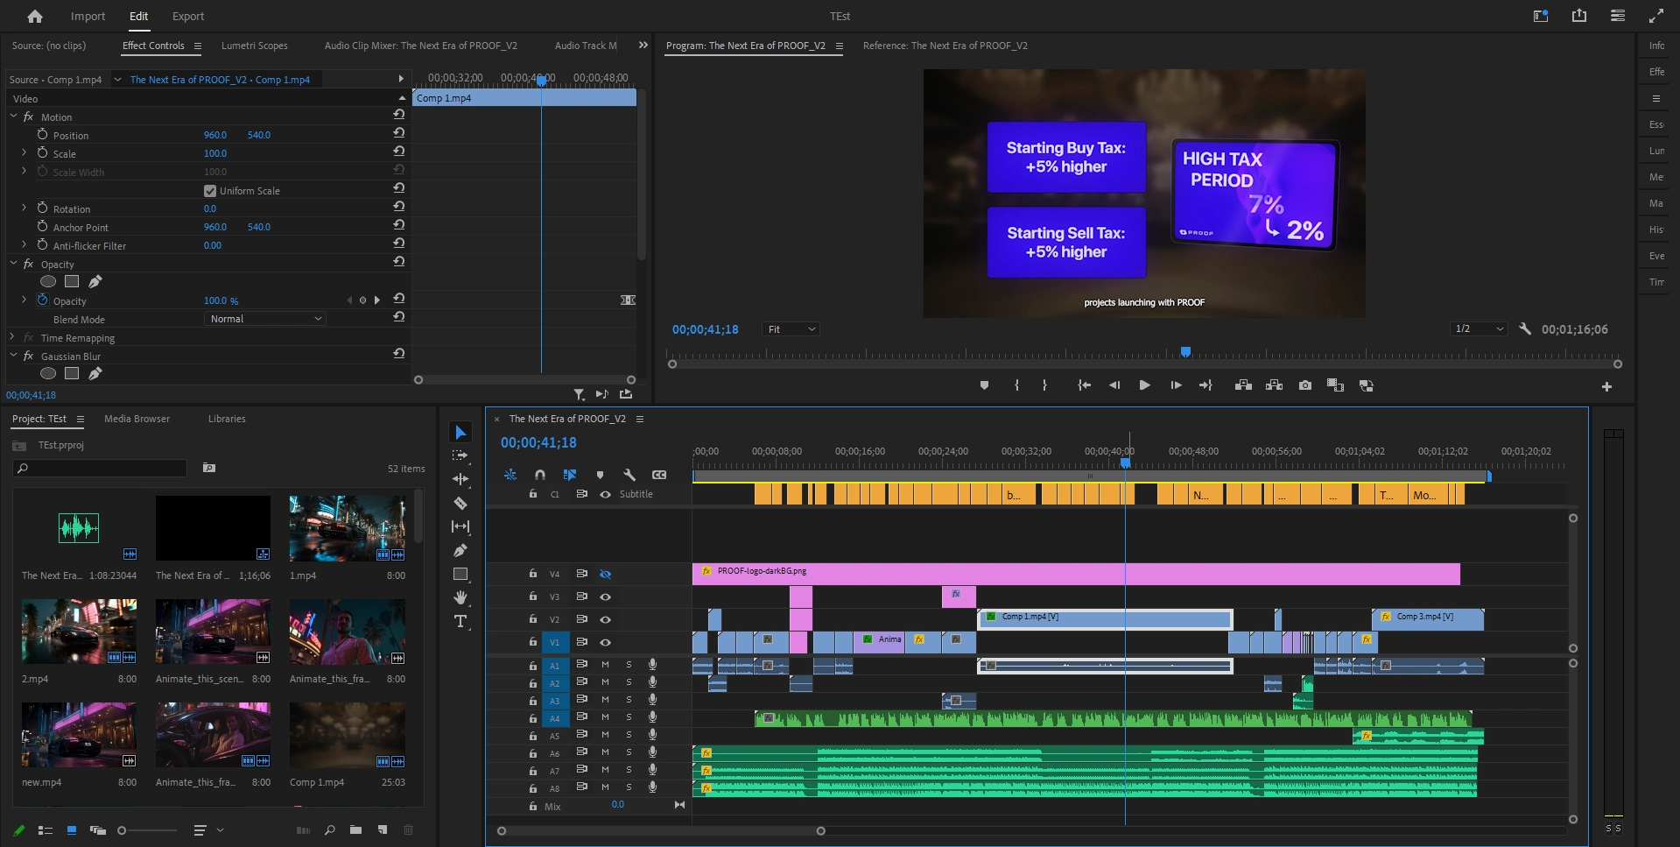Viewport: 1680px width, 847px height.
Task: Click the Export Frame camera icon
Action: pos(1305,385)
